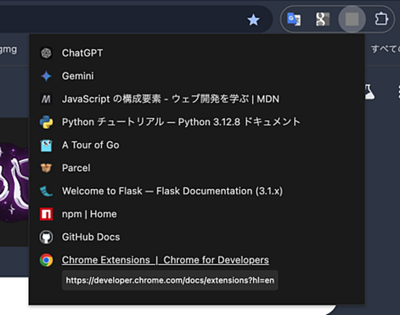Open Welcome to Flask documentation

[x=173, y=191]
